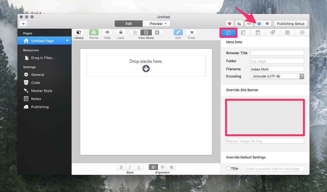The height and width of the screenshot is (192, 327).
Task: Switch to the Sidebar inspector tab
Action: pos(243,32)
